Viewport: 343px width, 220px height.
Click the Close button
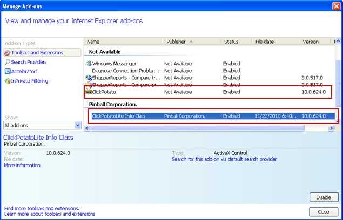324,212
